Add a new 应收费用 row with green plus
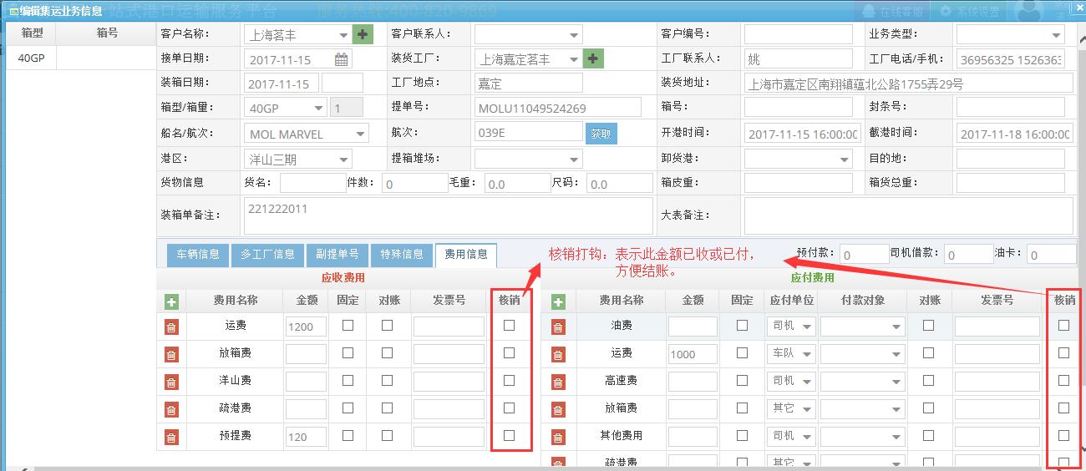The image size is (1086, 471). tap(171, 301)
